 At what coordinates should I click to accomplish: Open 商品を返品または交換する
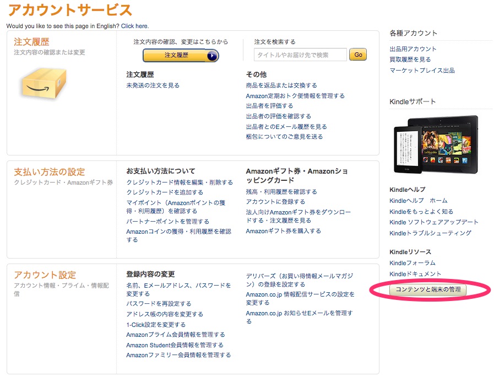pyautogui.click(x=281, y=85)
